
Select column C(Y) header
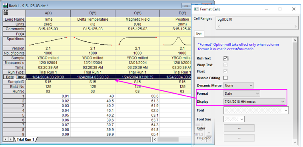click(138, 13)
